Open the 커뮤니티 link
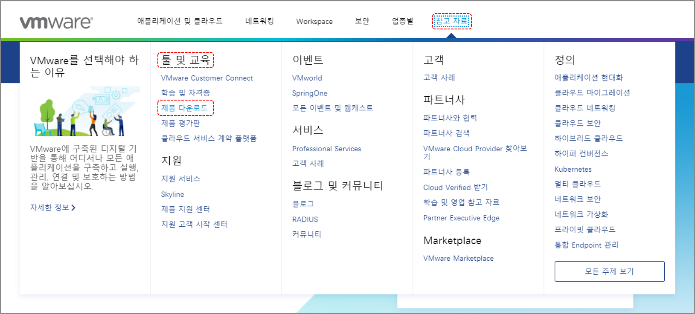Viewport: 695px width, 314px height. coord(307,234)
